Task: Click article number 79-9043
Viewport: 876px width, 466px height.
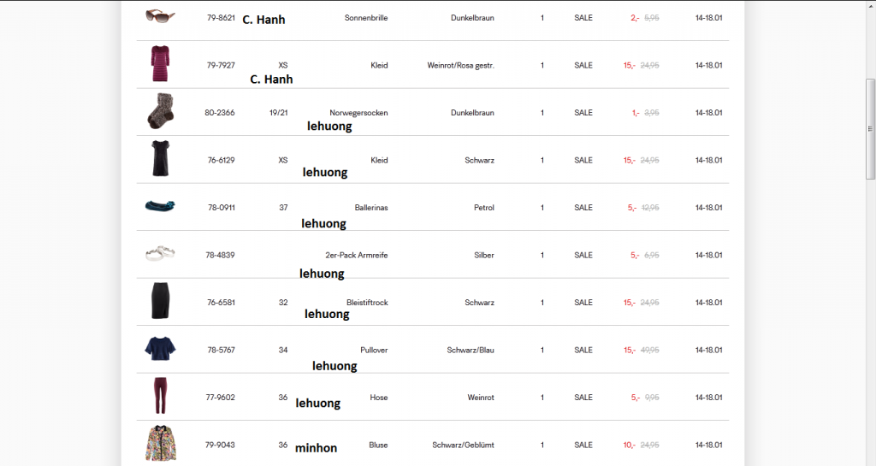Action: (x=221, y=445)
